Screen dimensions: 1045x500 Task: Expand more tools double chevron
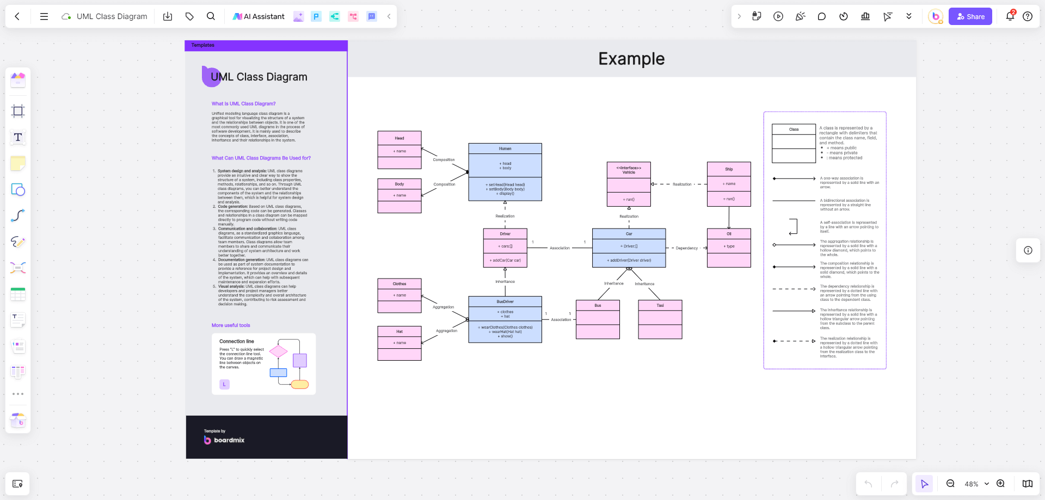909,16
